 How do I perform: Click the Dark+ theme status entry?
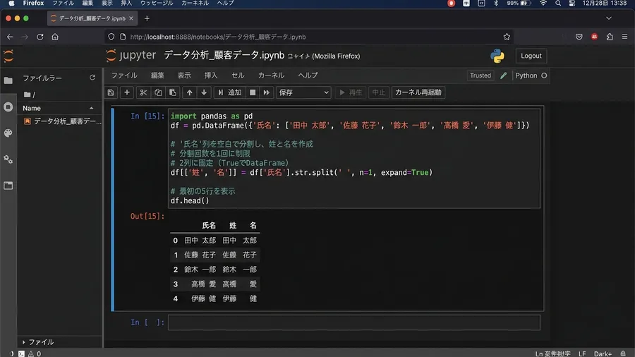pyautogui.click(x=603, y=353)
